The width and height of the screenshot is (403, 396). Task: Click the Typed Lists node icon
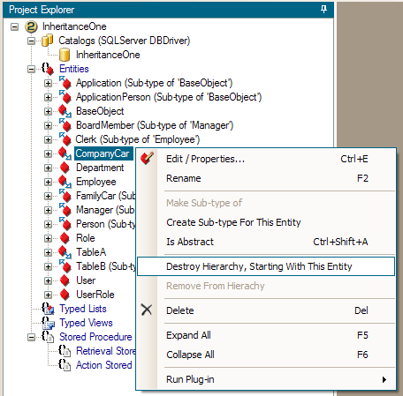point(48,309)
